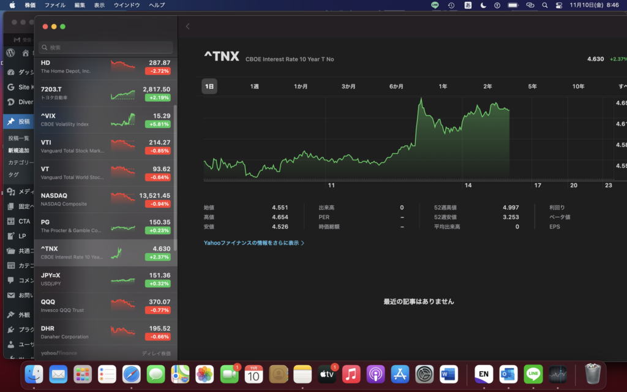The image size is (627, 392).
Task: Launch Safari from the Dock
Action: click(131, 373)
